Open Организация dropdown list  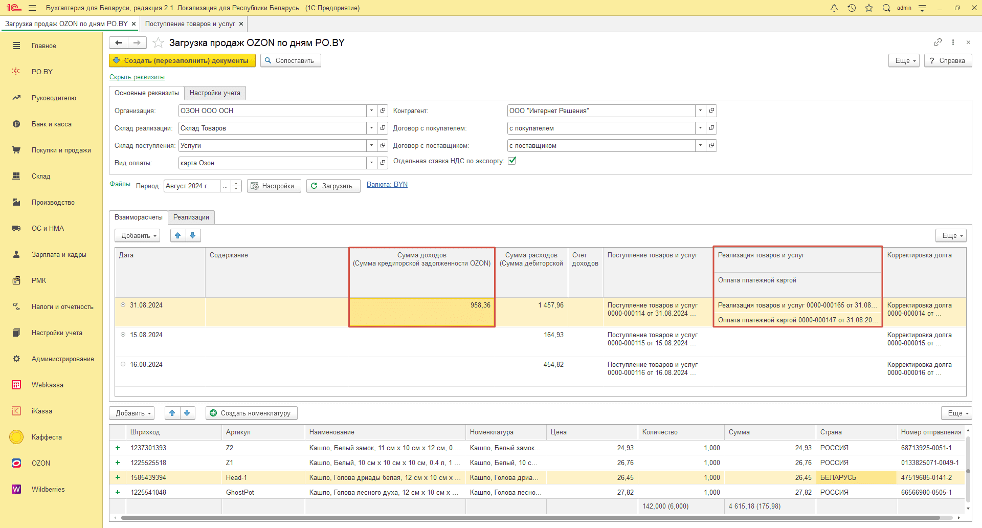(372, 111)
